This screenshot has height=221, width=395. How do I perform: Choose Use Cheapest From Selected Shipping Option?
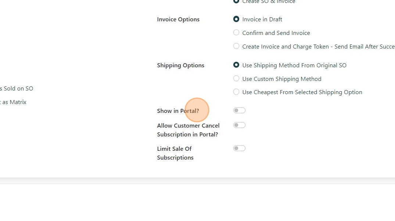(236, 92)
